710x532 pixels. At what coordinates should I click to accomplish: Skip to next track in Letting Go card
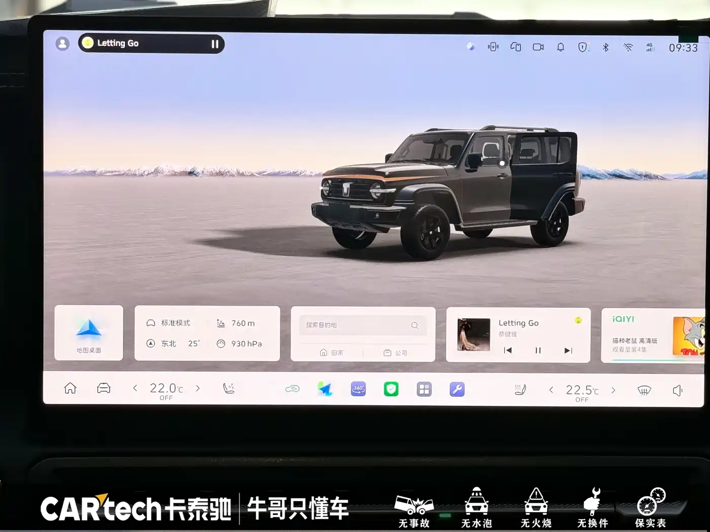568,351
